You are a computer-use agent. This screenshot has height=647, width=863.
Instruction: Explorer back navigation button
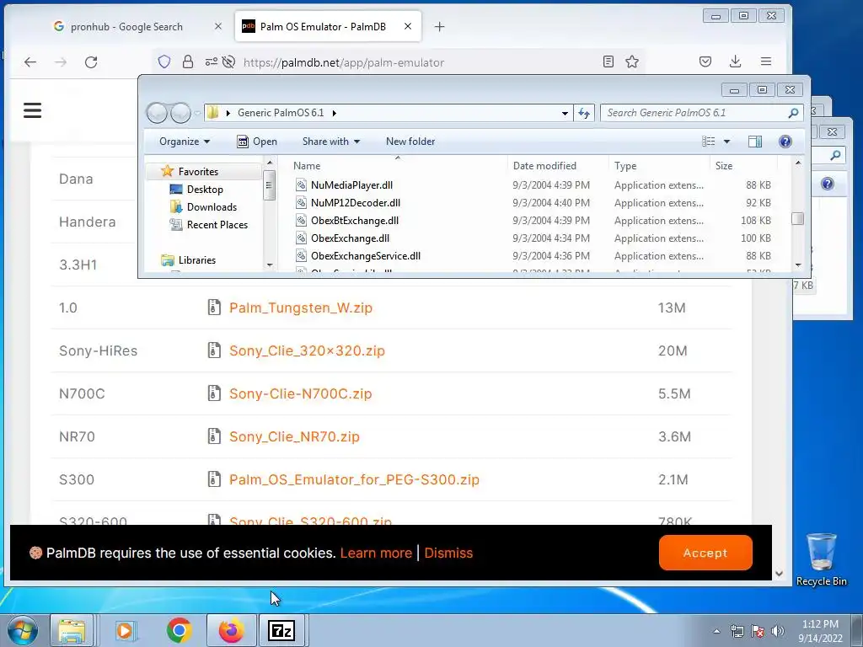pos(158,113)
